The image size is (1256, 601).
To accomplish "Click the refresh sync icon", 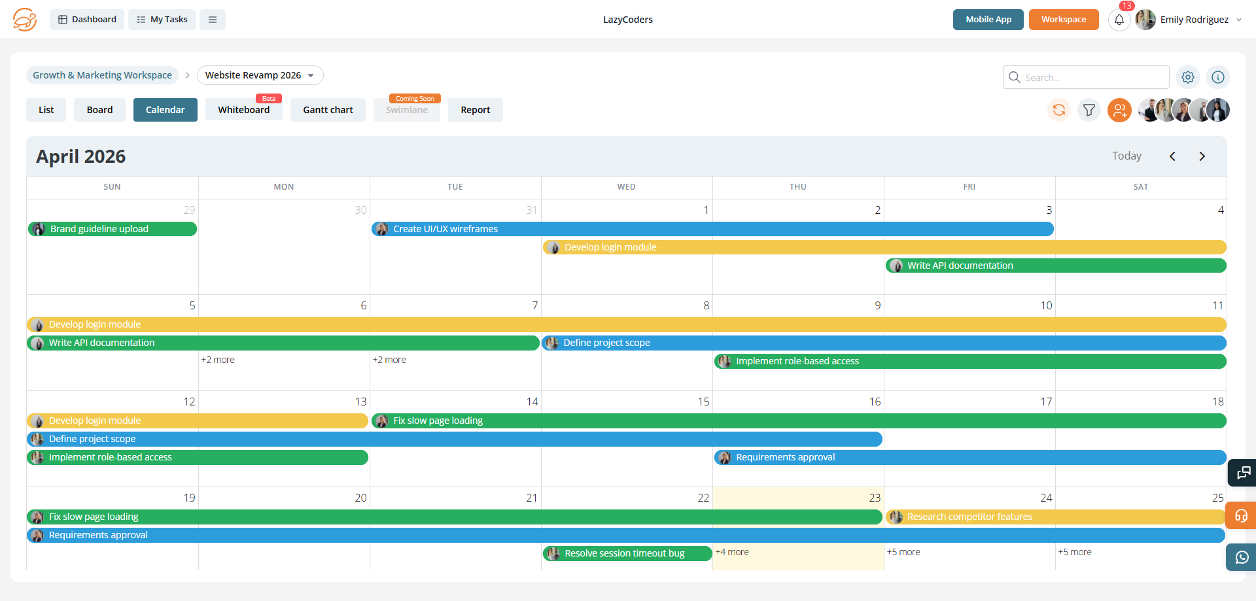I will (x=1058, y=110).
